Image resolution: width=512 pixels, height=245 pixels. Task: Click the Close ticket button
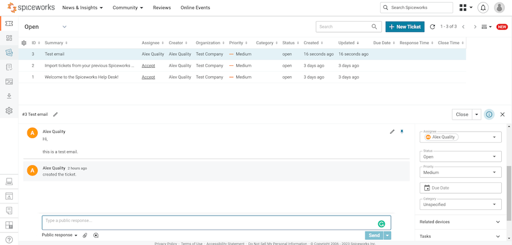pyautogui.click(x=462, y=115)
